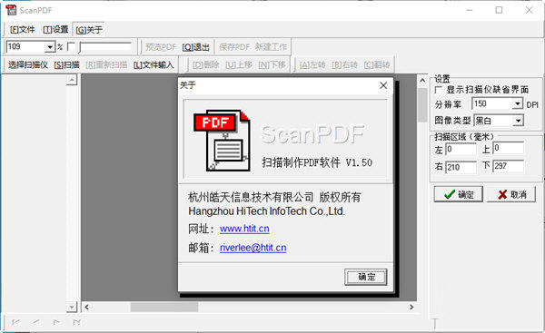
Task: Open the 图像类型 dropdown showing 黑白
Action: 499,121
